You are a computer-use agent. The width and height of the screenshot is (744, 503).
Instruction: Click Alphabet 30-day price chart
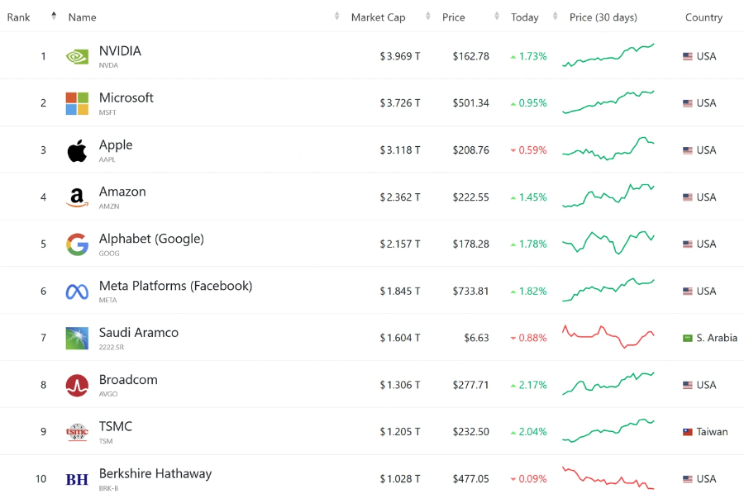coord(608,243)
